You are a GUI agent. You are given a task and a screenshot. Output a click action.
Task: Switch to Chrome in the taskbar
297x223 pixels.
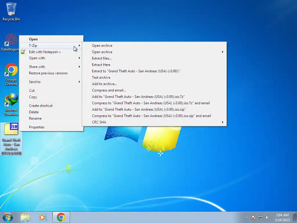pos(61,217)
